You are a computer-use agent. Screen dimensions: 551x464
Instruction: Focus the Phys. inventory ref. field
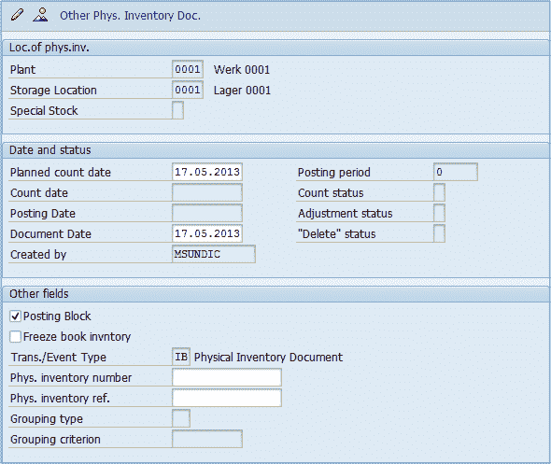227,398
